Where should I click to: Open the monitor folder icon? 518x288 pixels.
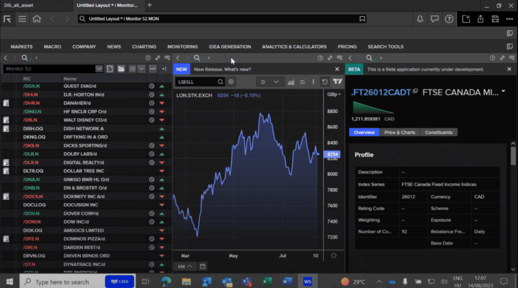121,69
